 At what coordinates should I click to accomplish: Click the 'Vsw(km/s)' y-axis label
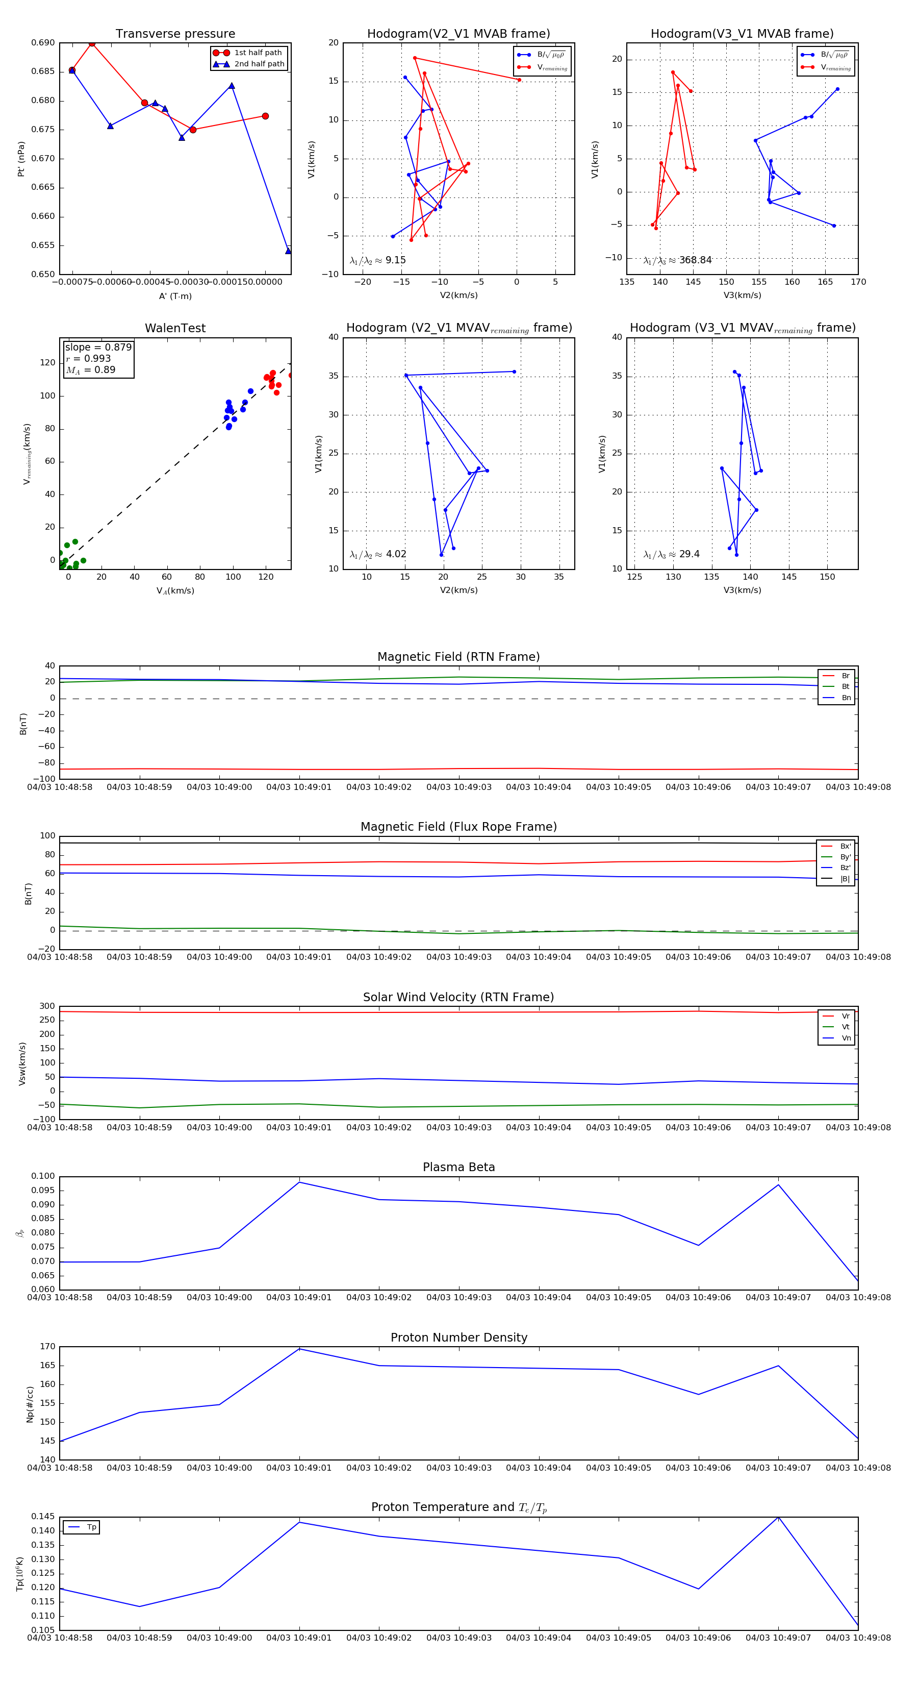tap(22, 1063)
